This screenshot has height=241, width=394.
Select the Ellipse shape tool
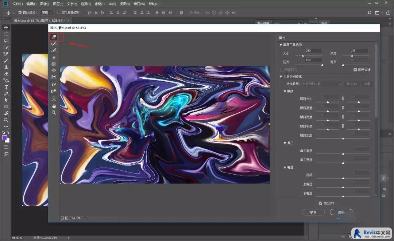tap(6, 107)
